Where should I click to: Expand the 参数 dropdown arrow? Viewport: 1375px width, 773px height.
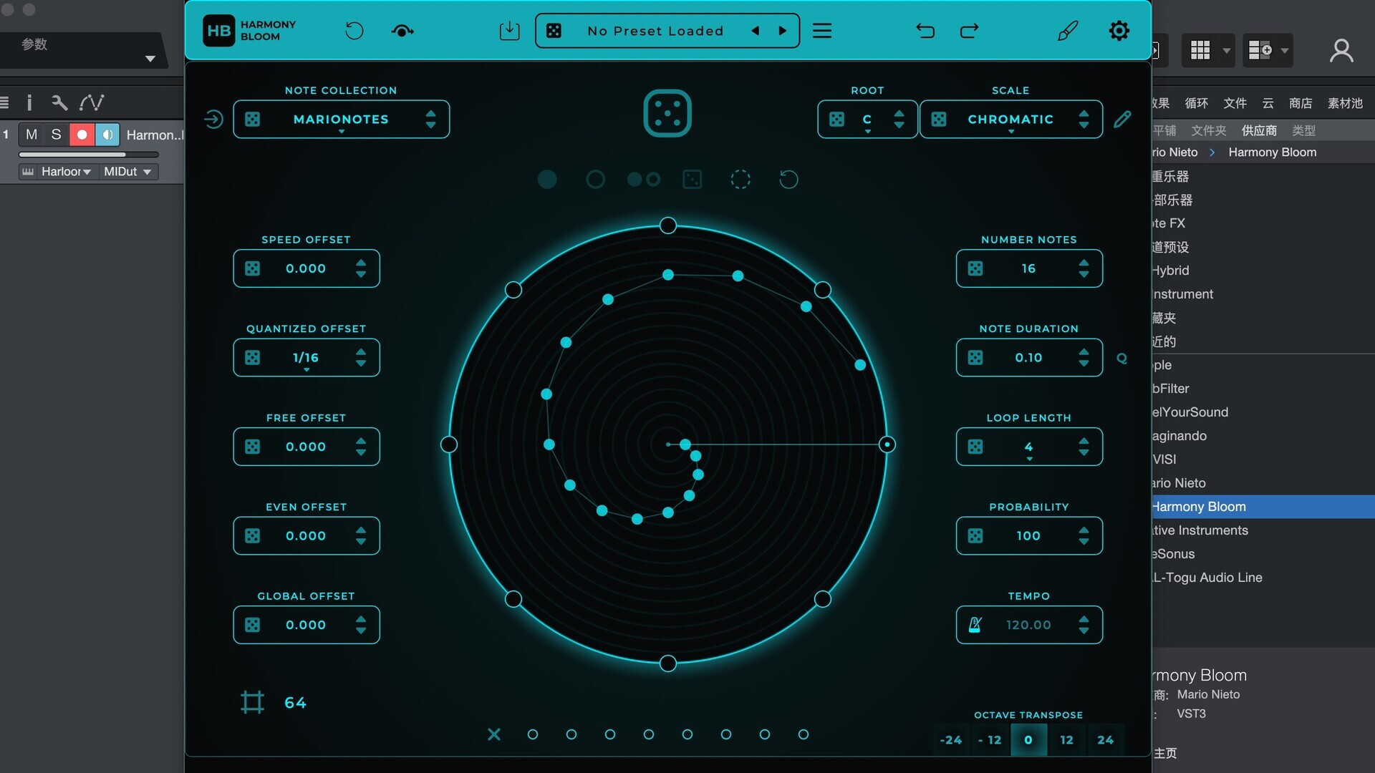click(150, 59)
